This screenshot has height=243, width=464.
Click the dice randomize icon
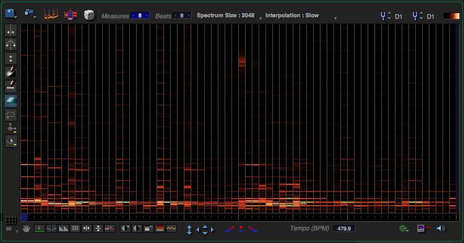click(x=89, y=15)
